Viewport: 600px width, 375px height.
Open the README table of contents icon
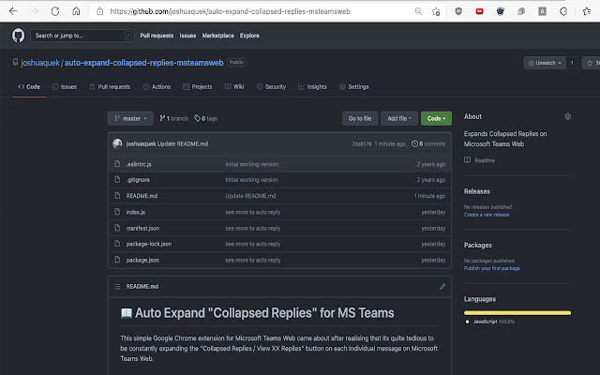pos(116,286)
